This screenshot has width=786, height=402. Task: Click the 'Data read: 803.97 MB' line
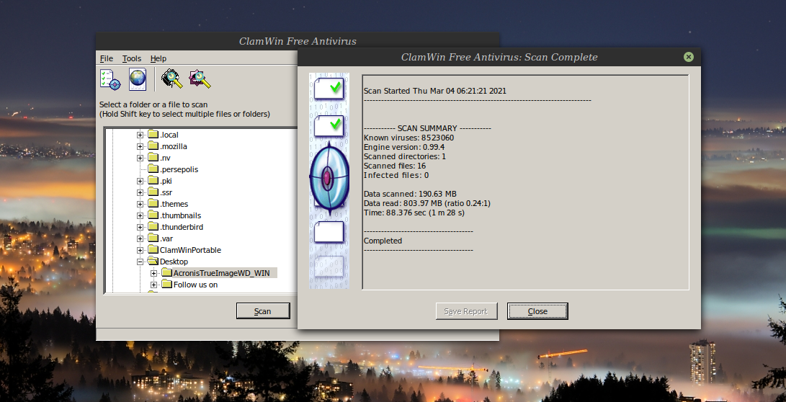coord(427,203)
